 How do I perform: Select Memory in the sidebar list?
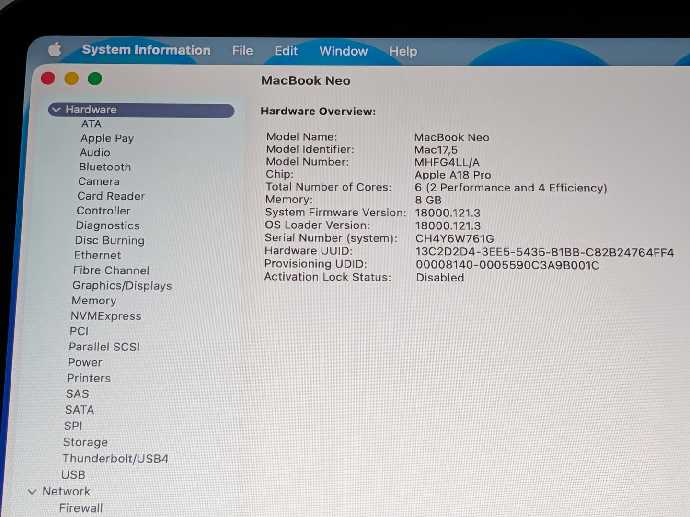coord(94,301)
